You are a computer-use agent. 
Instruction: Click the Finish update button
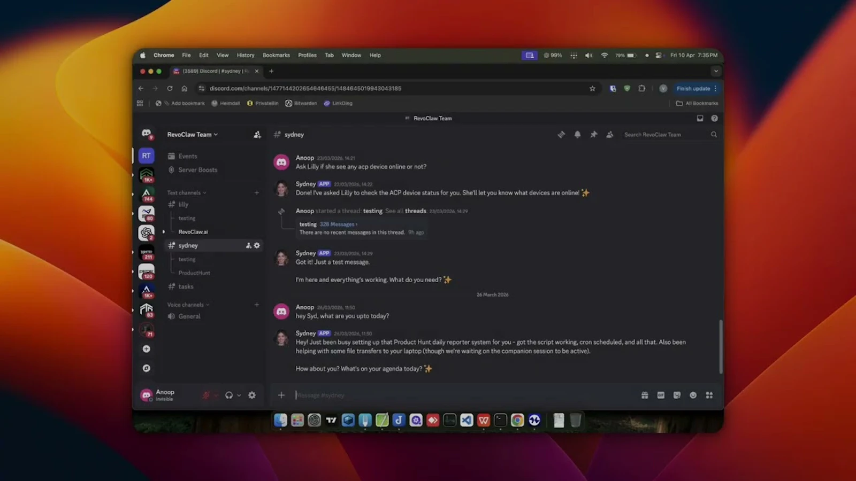point(693,89)
